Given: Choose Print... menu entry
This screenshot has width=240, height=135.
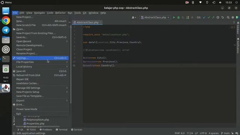Looking at the screenshot, I should (40, 105).
